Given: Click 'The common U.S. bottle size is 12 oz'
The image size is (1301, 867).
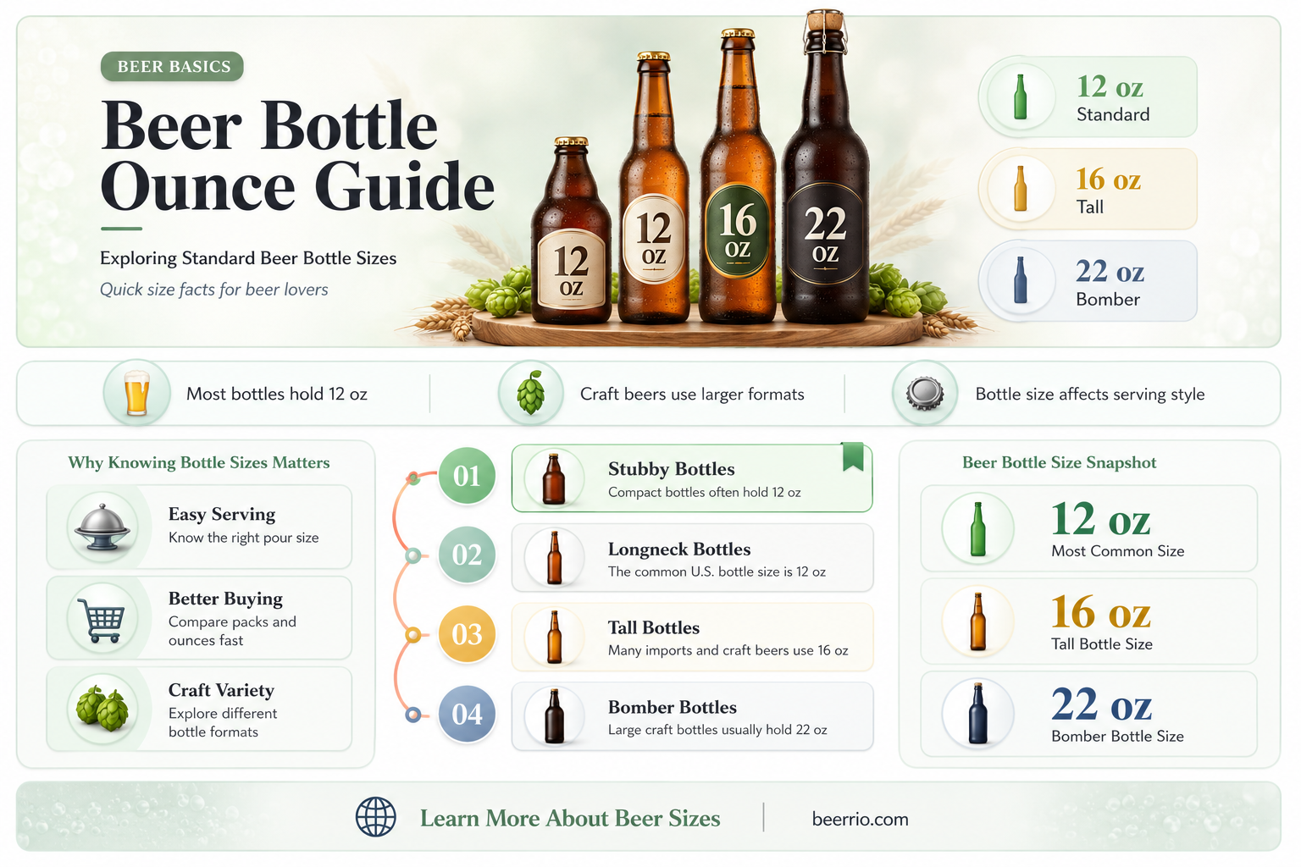Looking at the screenshot, I should [717, 572].
